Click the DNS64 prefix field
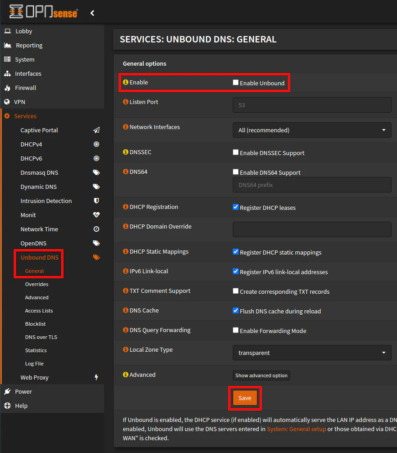Image resolution: width=397 pixels, height=453 pixels. (x=312, y=185)
